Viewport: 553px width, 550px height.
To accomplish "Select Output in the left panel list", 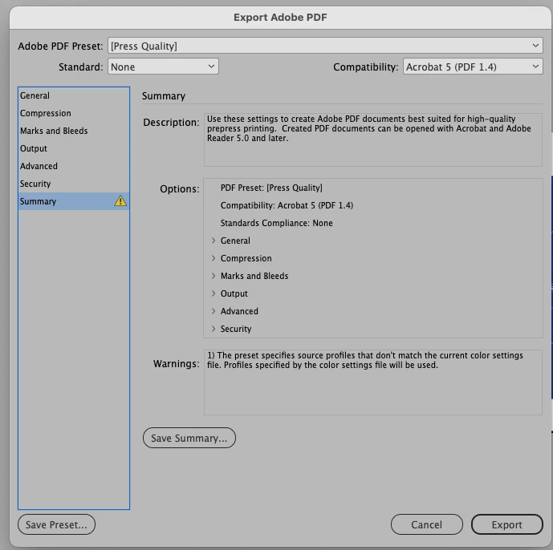I will (74, 148).
